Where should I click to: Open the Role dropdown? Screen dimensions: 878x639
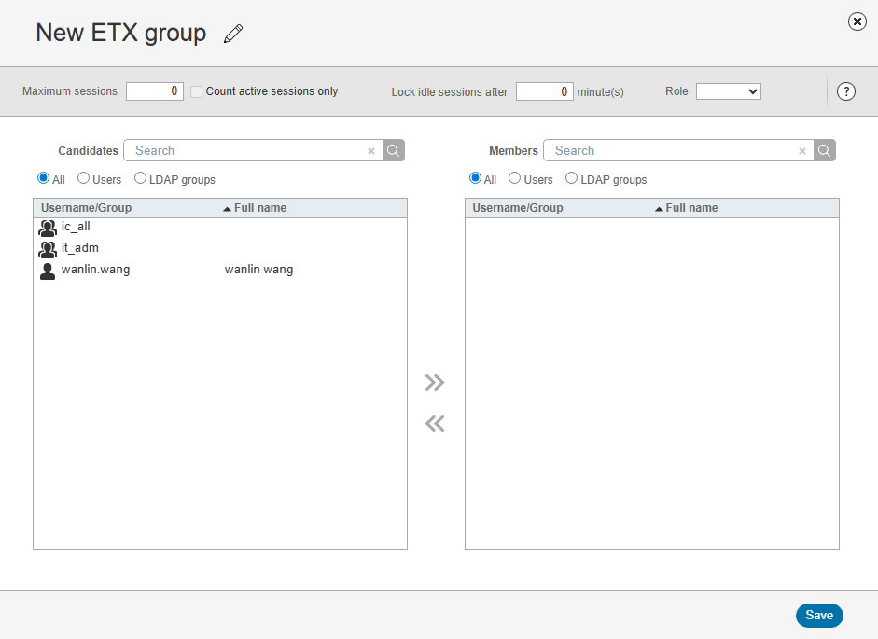click(728, 91)
